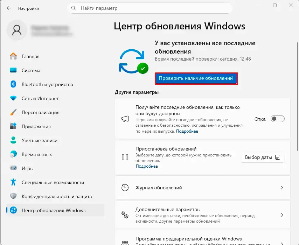
Task: Click the Главная home icon
Action: (x=13, y=56)
